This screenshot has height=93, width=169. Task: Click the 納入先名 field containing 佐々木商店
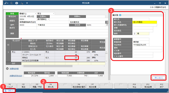144,22
